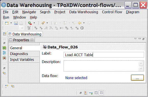This screenshot has height=97, width=148.
Task: Open the Run menu
Action: pyautogui.click(x=6, y=17)
